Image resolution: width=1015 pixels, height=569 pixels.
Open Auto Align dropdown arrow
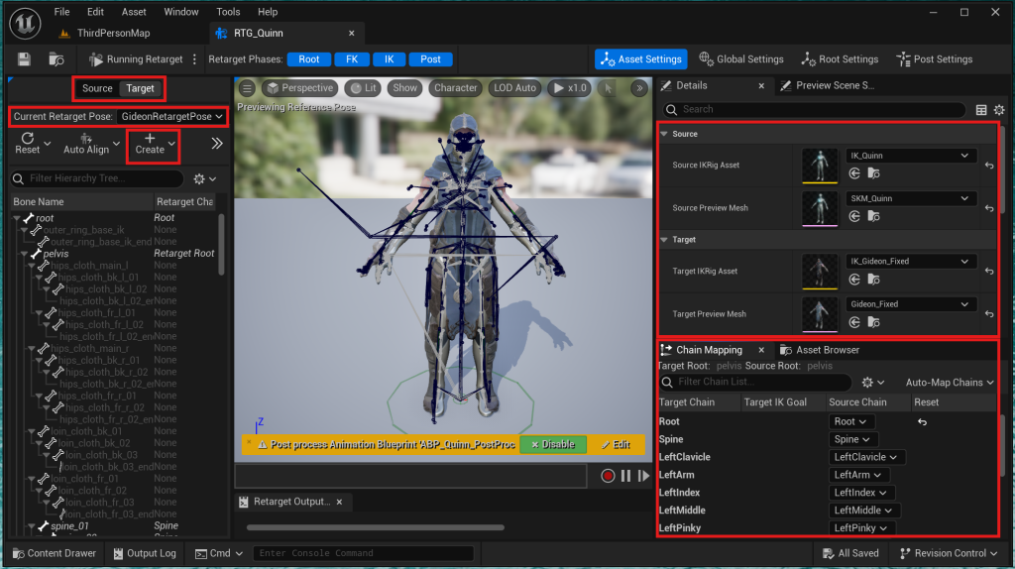(116, 144)
